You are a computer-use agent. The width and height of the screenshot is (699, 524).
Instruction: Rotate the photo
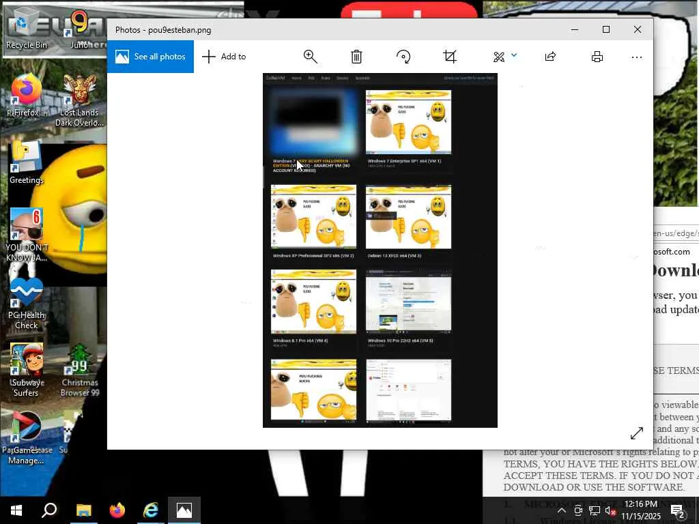click(403, 57)
